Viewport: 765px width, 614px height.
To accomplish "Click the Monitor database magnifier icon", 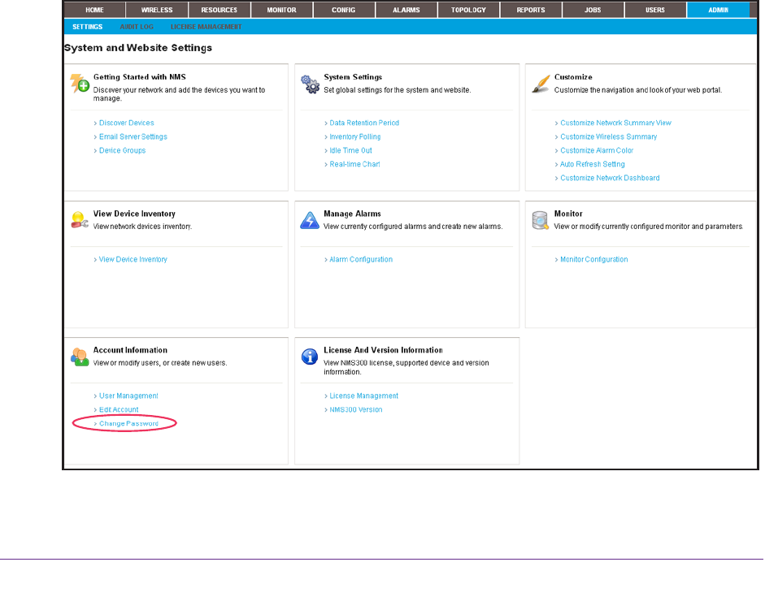I will pyautogui.click(x=540, y=220).
